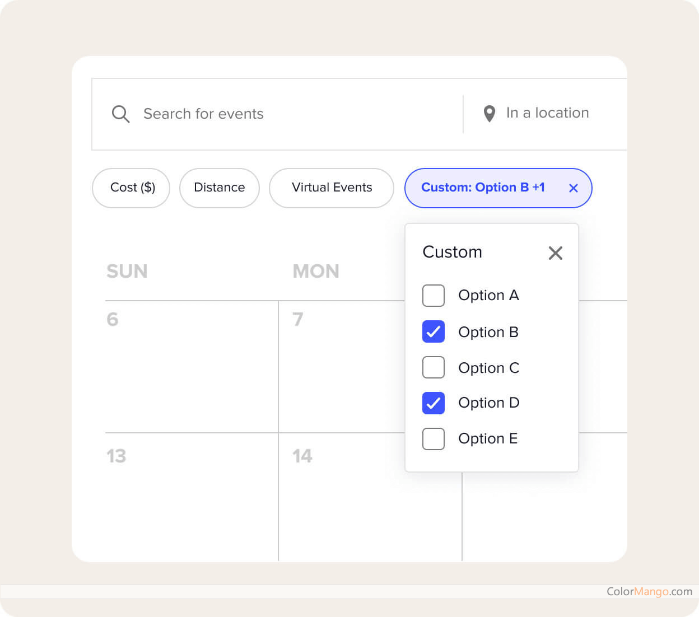Image resolution: width=699 pixels, height=617 pixels.
Task: Uncheck Option B in the Custom panel
Action: (x=433, y=331)
